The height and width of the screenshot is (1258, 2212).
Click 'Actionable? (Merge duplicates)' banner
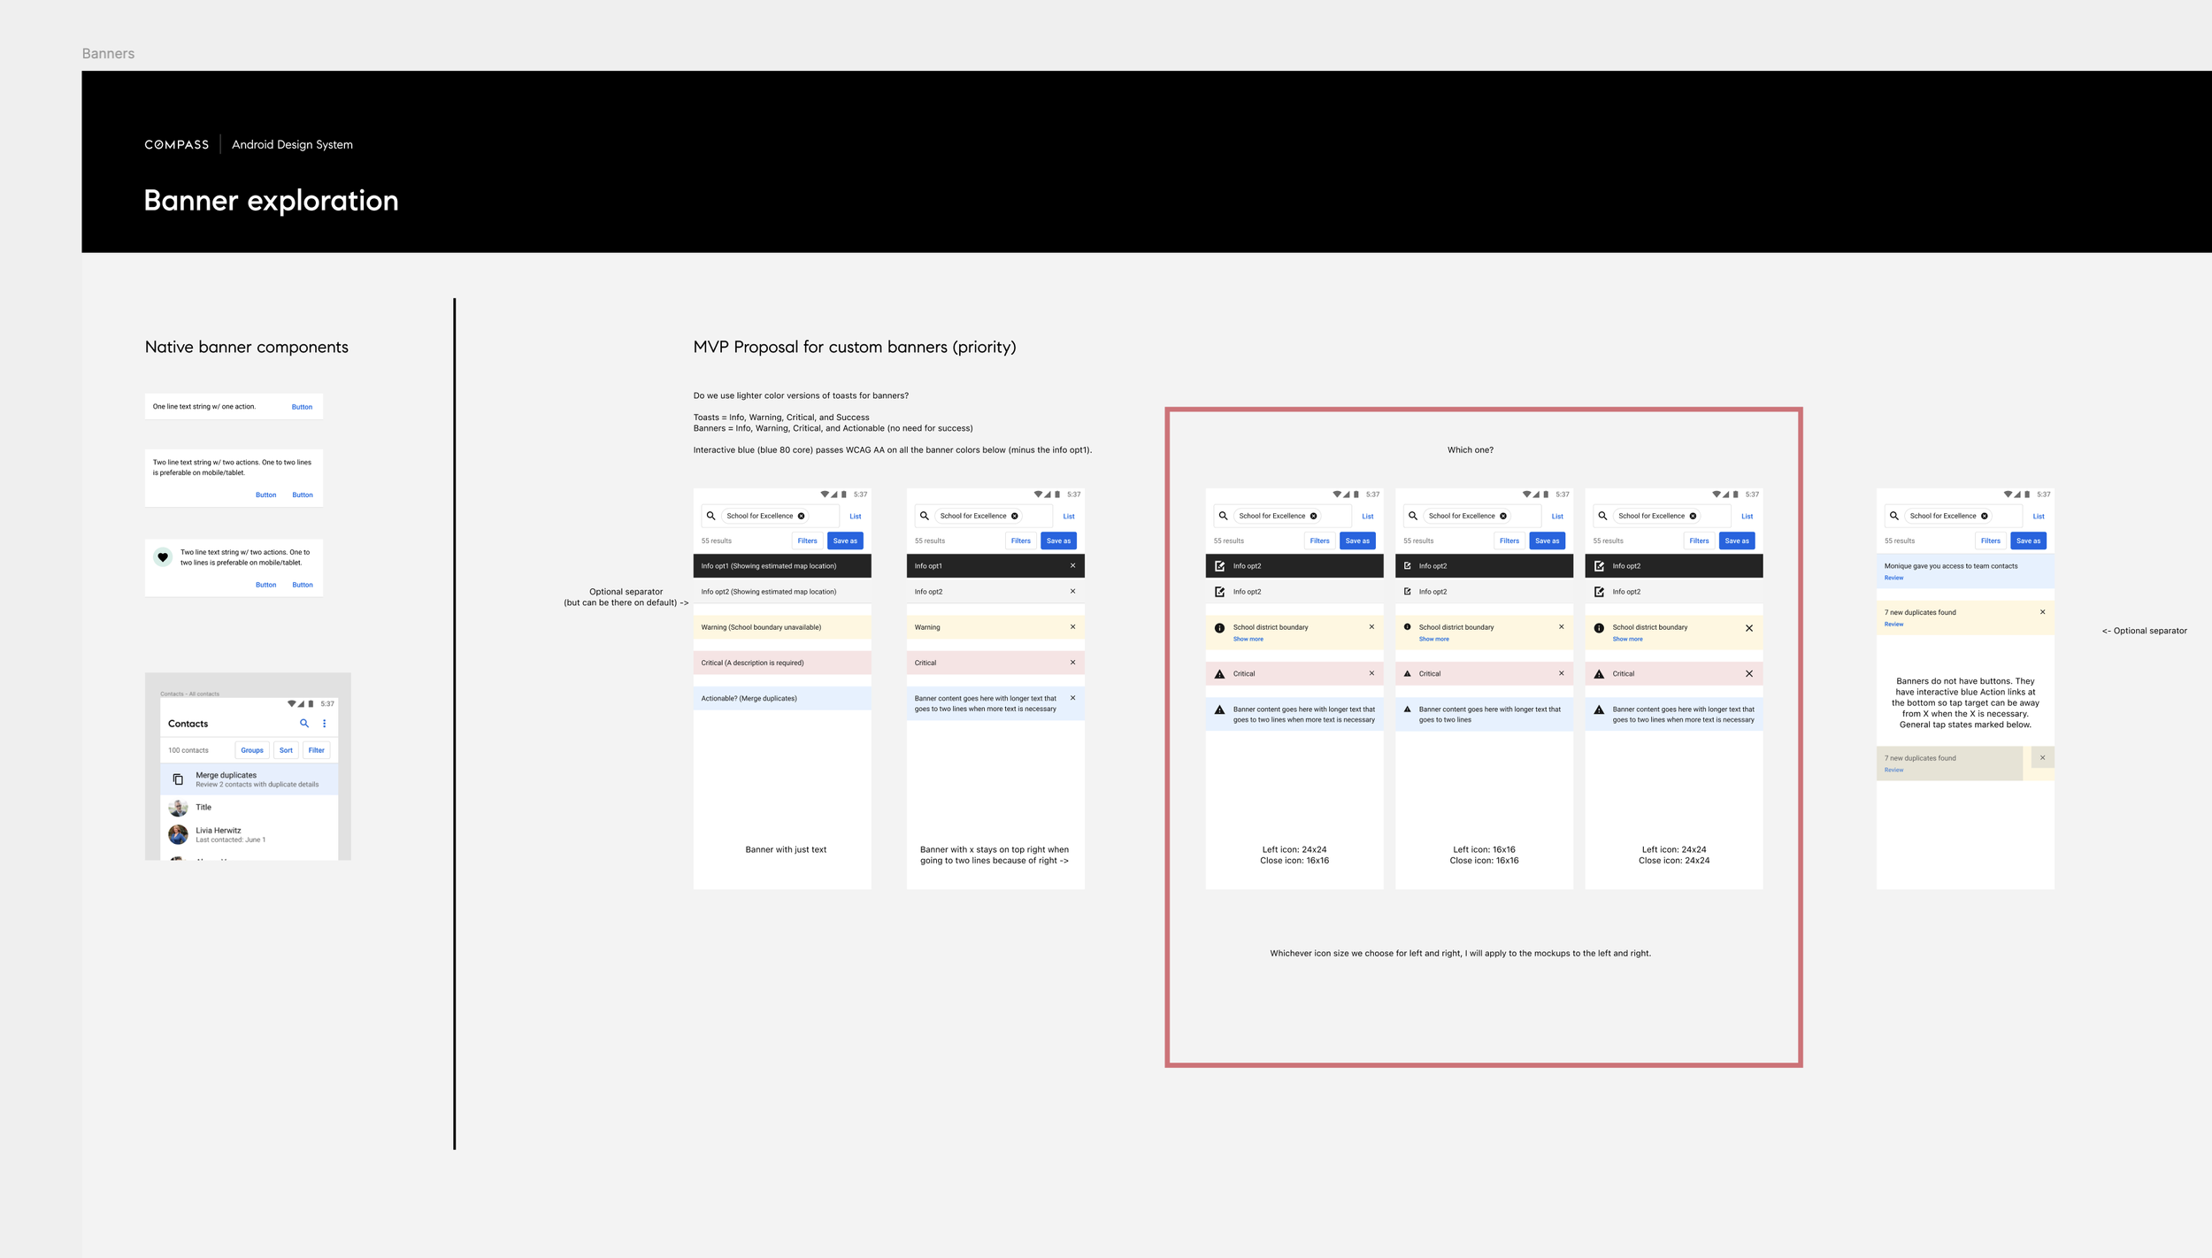(x=782, y=698)
